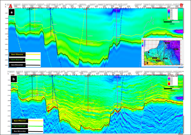Click the green north arrow beside the inset map
This screenshot has height=135, width=191.
pos(183,39)
